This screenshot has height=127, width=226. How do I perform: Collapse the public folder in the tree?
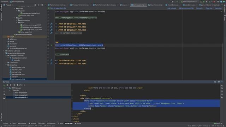(14, 18)
